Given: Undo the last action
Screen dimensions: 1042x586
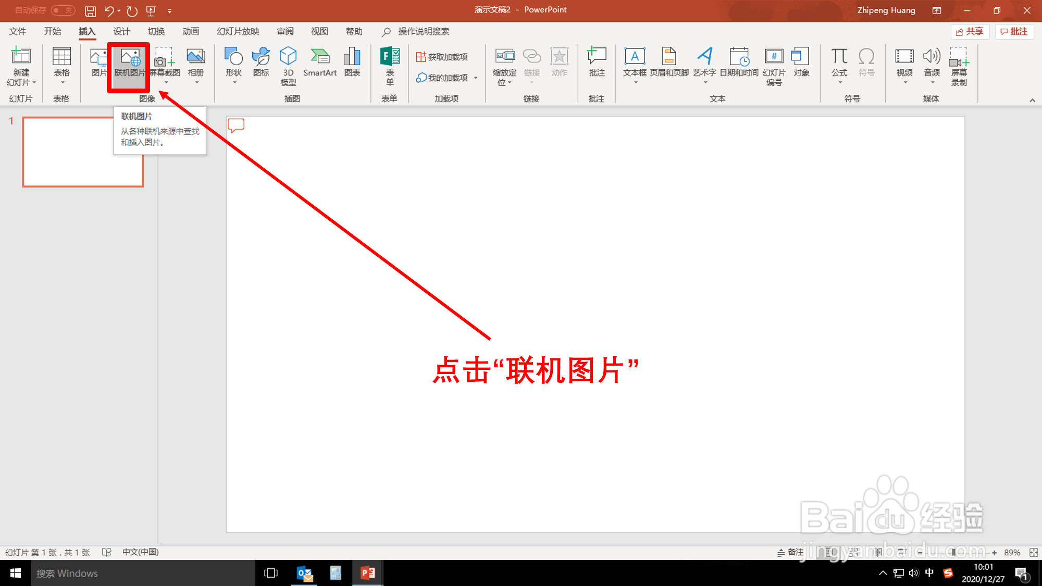Looking at the screenshot, I should (x=109, y=10).
